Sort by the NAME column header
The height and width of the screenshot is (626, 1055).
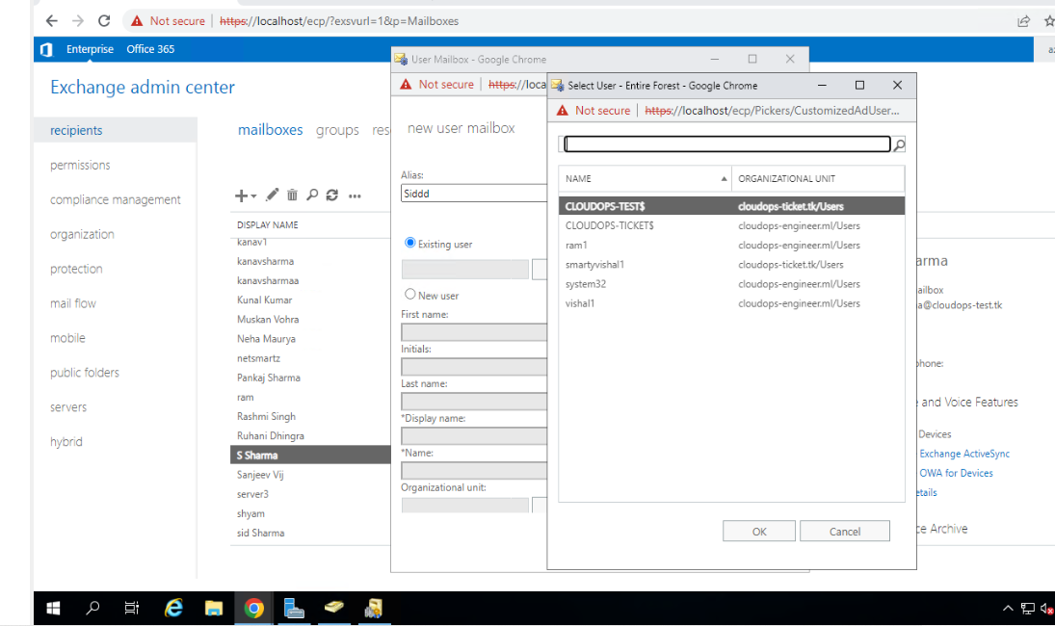point(646,179)
